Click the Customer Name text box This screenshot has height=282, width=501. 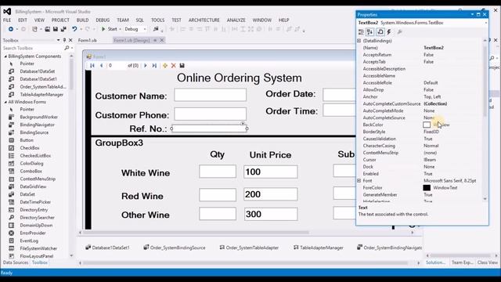pyautogui.click(x=211, y=95)
